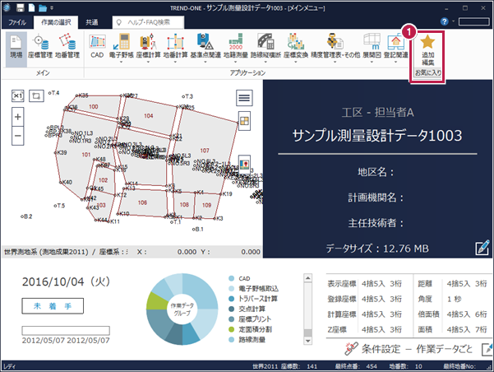This screenshot has width=494, height=372.
Task: Open 地番計算 lot calculation
Action: point(175,46)
